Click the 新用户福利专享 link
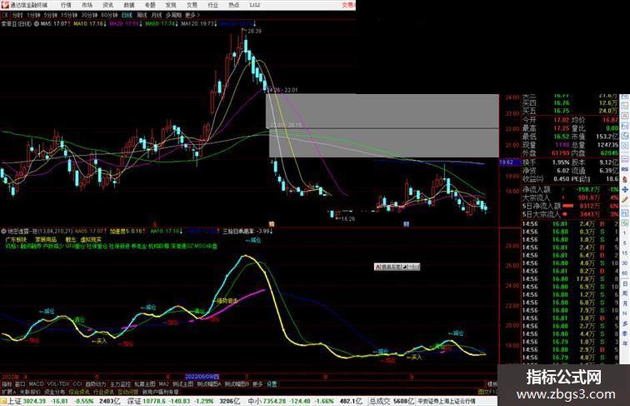 (160, 391)
